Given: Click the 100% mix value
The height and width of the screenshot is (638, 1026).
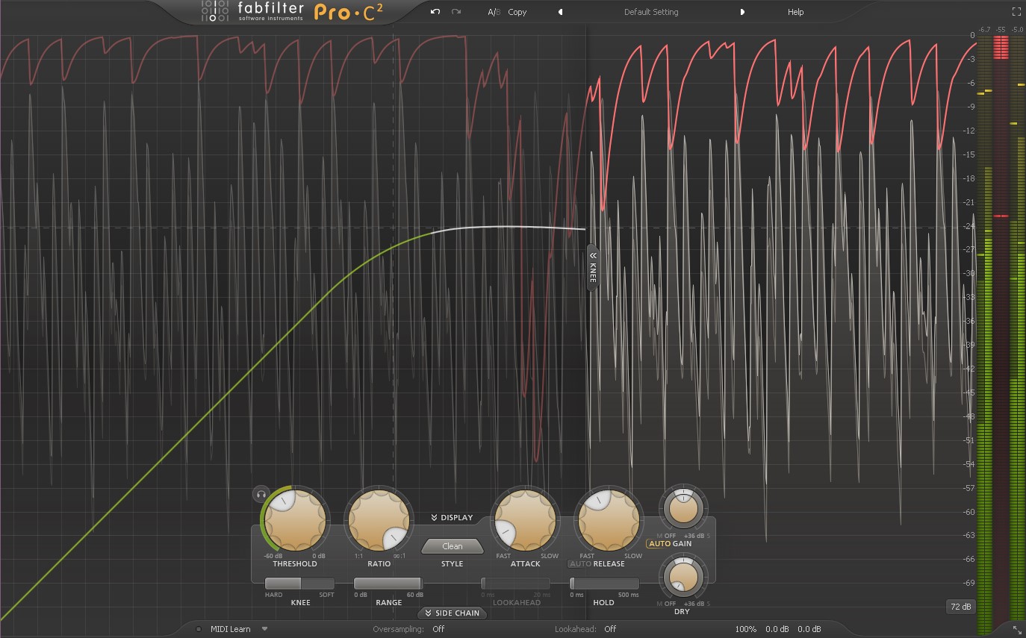Looking at the screenshot, I should click(x=746, y=629).
